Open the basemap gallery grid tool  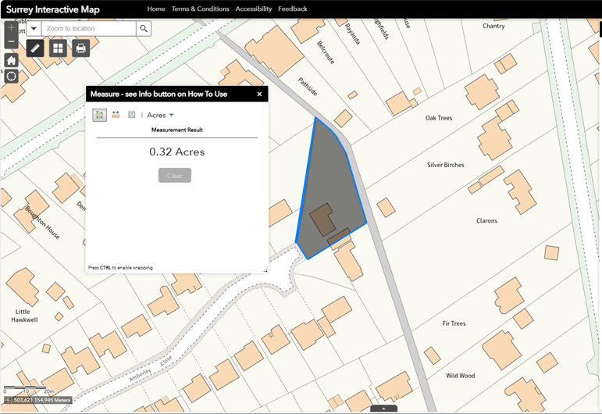(58, 48)
